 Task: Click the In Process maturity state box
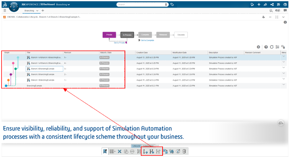click(x=127, y=35)
